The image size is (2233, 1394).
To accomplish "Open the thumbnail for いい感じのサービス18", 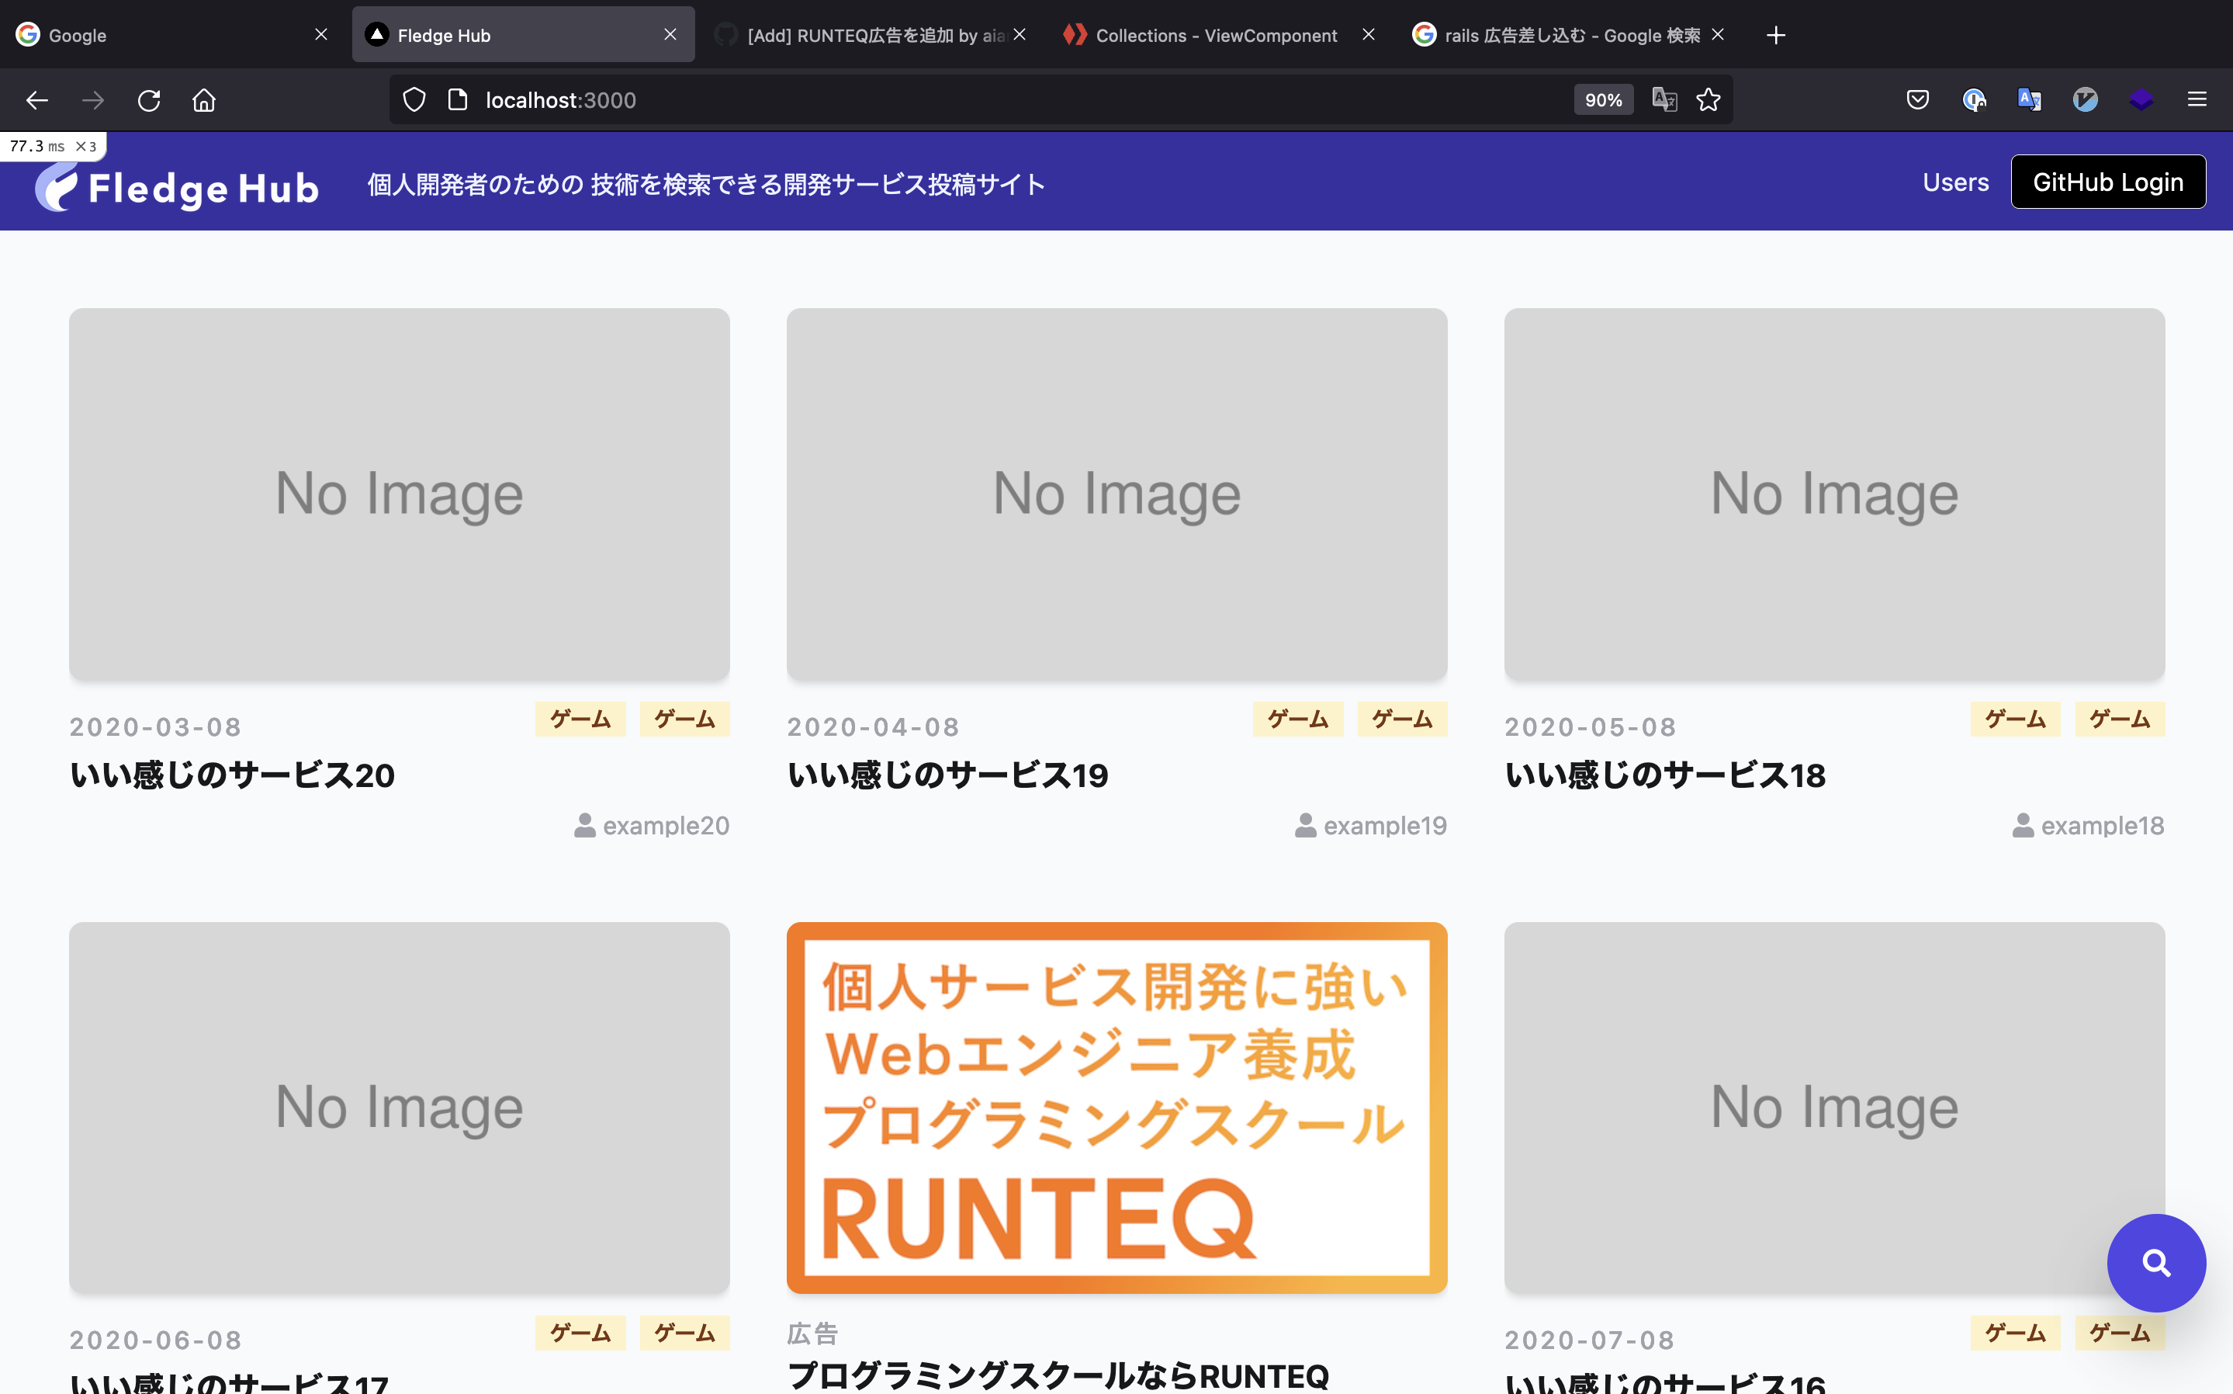I will [1834, 494].
